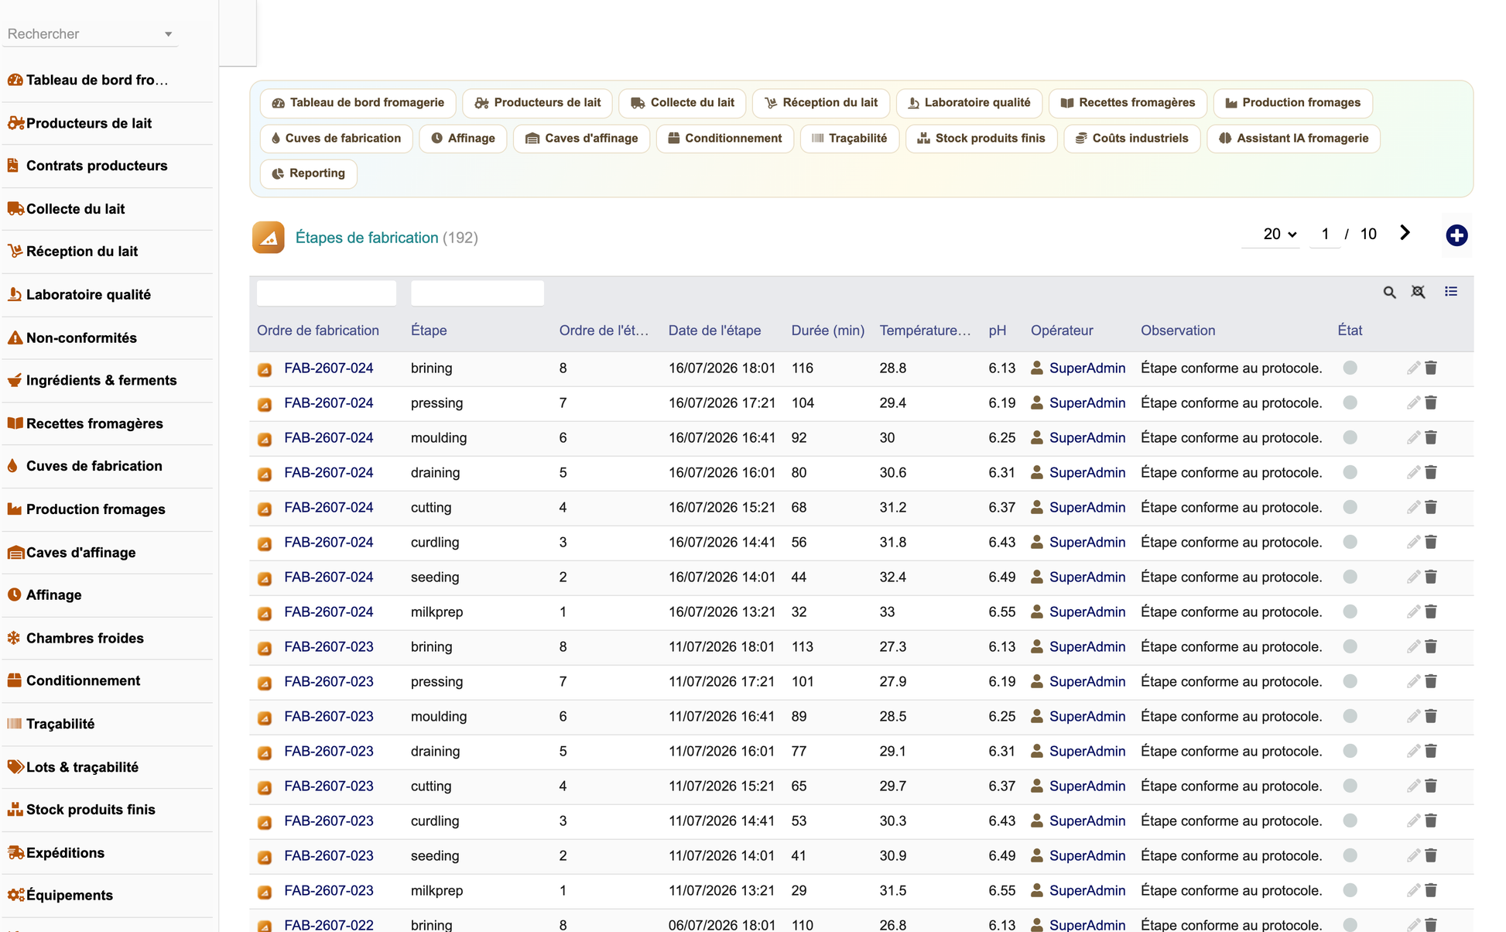
Task: Edit the FAB-2607-024 milkprep row
Action: pos(1413,612)
